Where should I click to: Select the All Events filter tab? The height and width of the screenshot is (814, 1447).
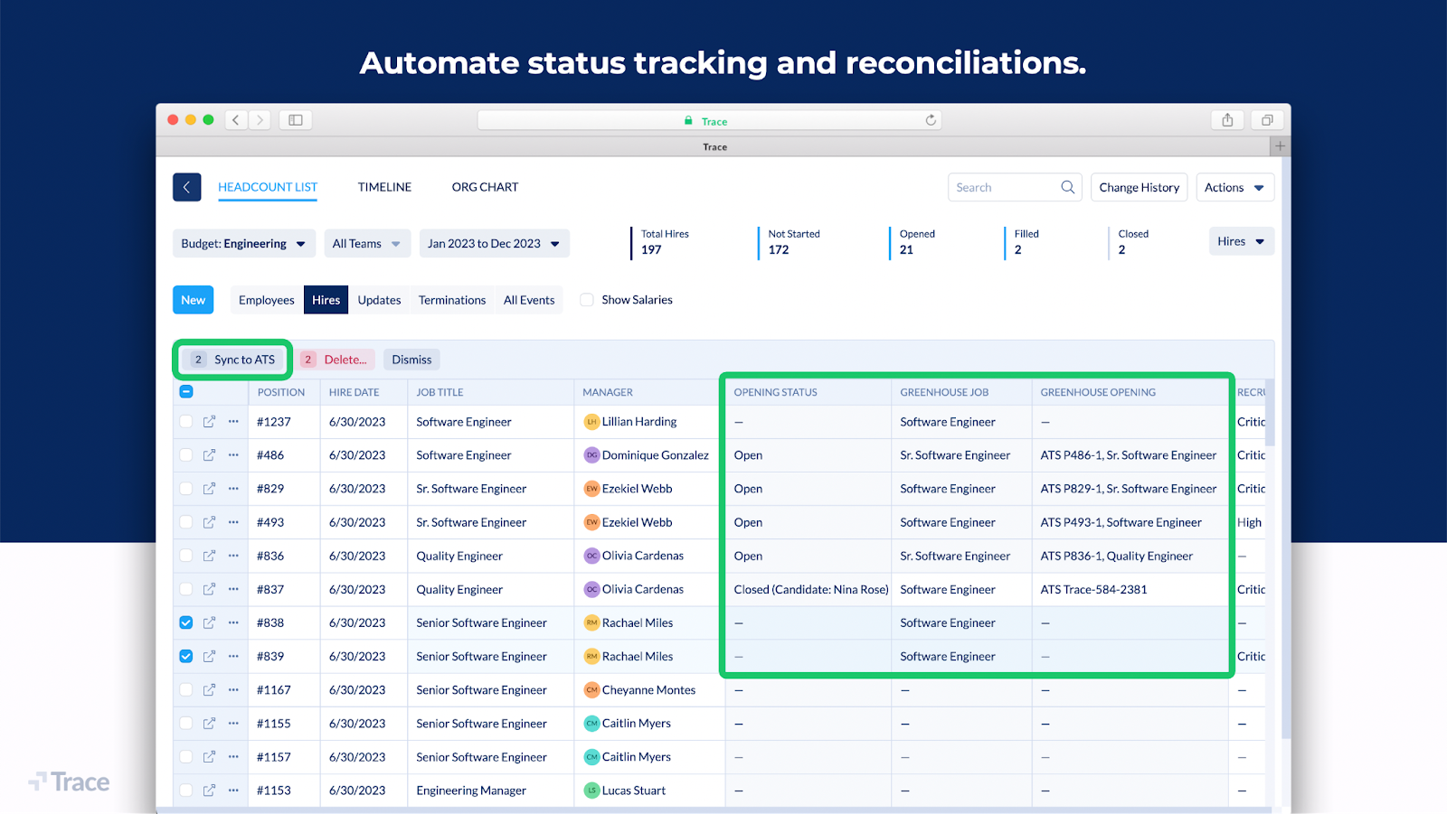529,300
